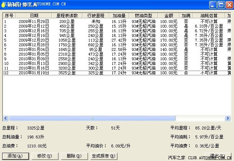Click average price value 6.09元/升
The width and height of the screenshot is (234, 161).
click(x=121, y=146)
